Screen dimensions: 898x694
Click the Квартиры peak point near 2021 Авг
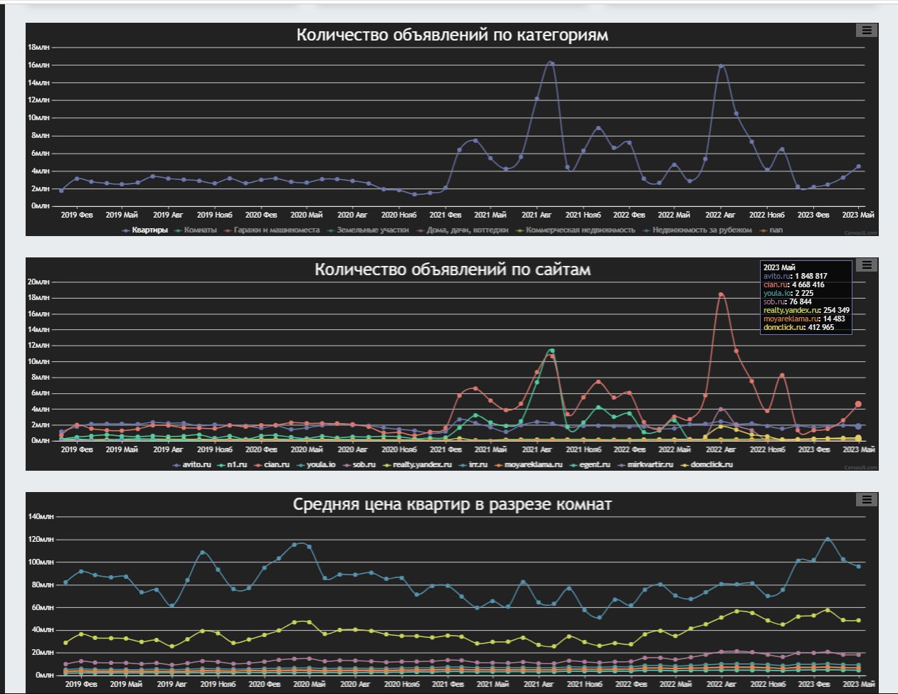tap(550, 63)
